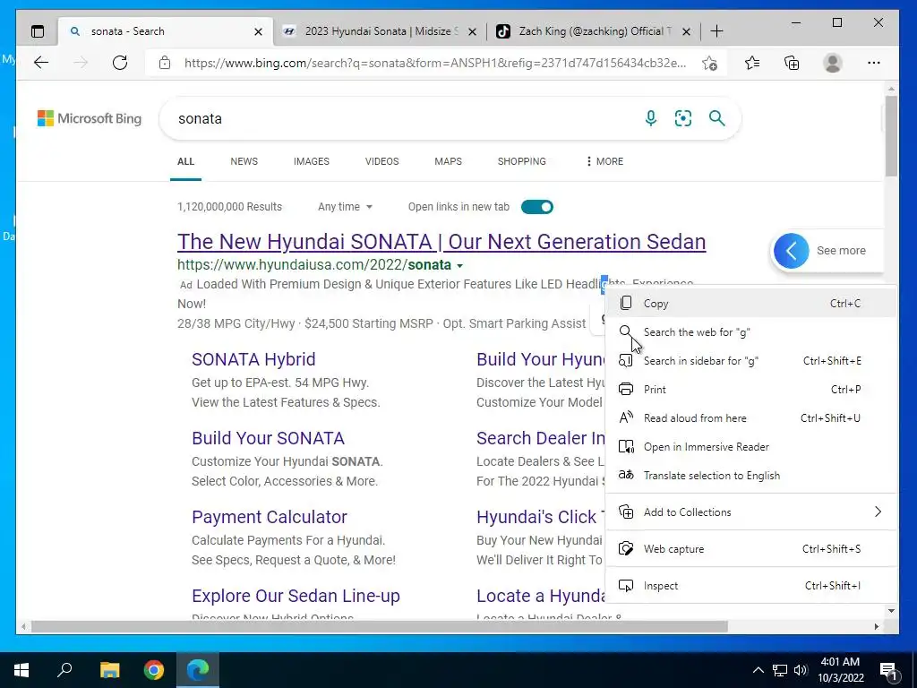Viewport: 917px width, 688px height.
Task: Open the Payment Calculator link
Action: (x=270, y=517)
